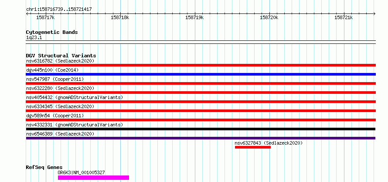Image resolution: width=388 pixels, height=182 pixels.
Task: Open the nsv6322280 (Sedlazeck2020) label
Action: click(x=60, y=88)
